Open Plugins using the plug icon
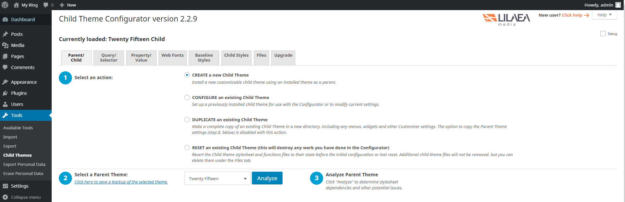Image resolution: width=625 pixels, height=202 pixels. tap(5, 93)
